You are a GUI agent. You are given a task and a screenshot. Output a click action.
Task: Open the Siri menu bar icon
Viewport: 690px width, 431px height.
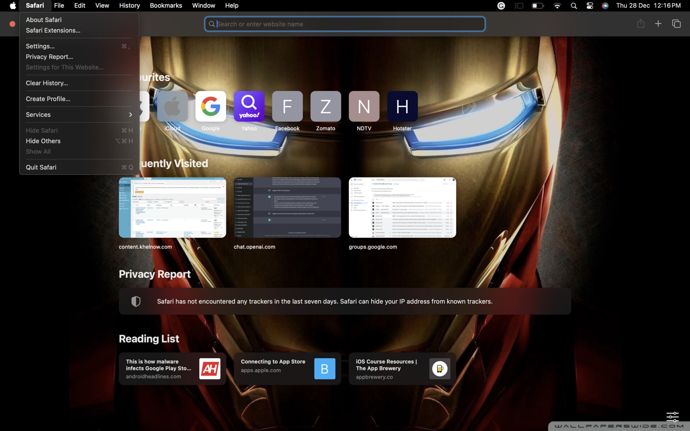coord(605,5)
